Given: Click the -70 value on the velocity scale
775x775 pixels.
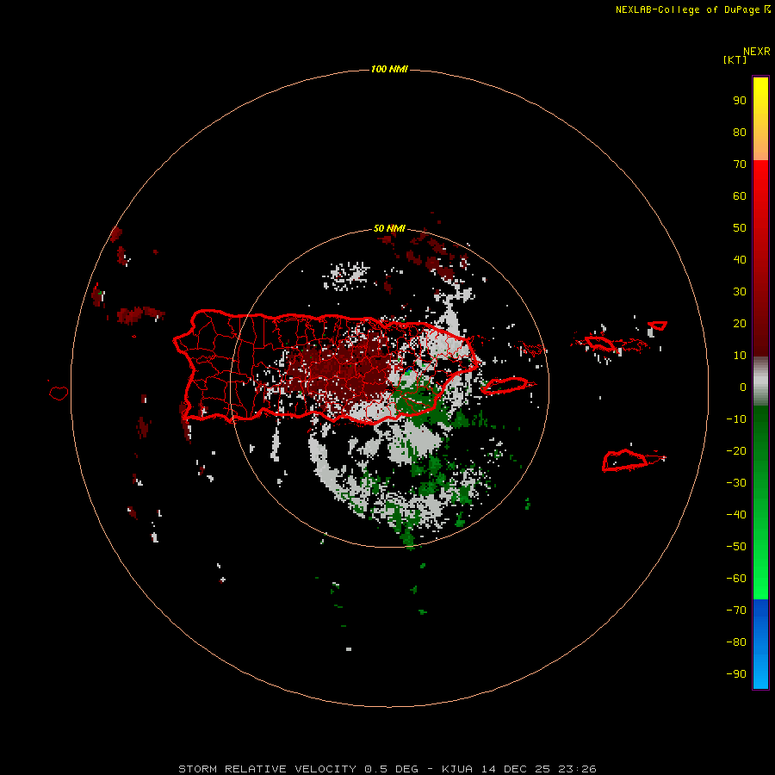Looking at the screenshot, I should 736,610.
